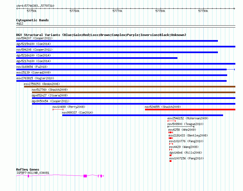Click the esv2191433 (Bentley2008) red glyph
The height and width of the screenshot is (191, 243).
[x=171, y=138]
